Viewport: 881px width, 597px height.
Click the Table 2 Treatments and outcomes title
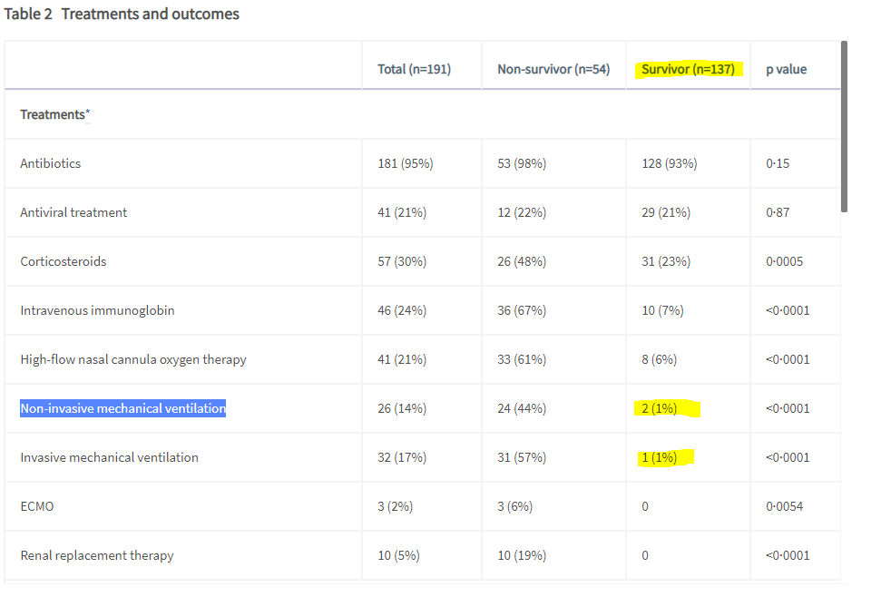(x=122, y=14)
